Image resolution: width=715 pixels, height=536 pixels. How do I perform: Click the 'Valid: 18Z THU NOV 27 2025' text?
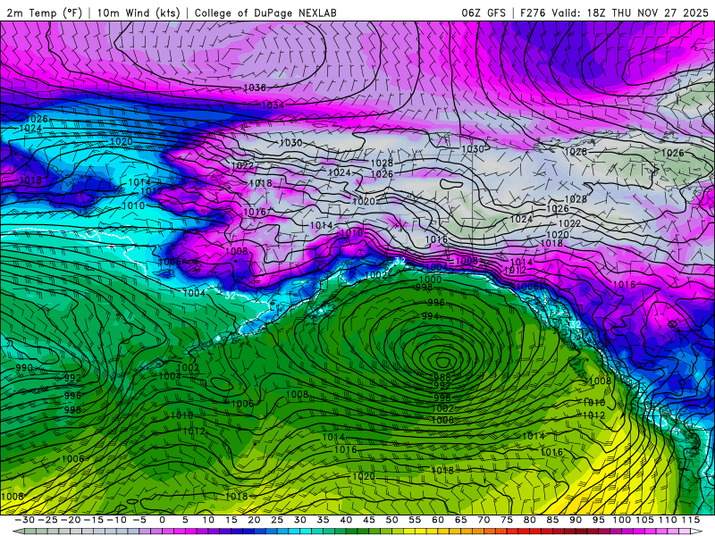[x=630, y=13]
